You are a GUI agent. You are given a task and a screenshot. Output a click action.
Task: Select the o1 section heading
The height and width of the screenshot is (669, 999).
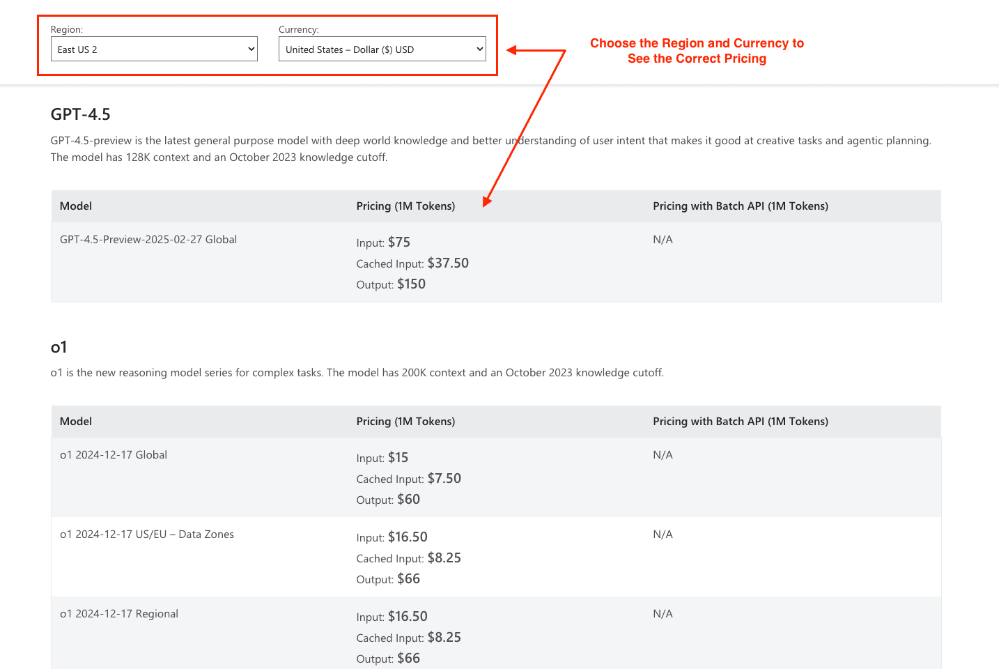tap(59, 347)
